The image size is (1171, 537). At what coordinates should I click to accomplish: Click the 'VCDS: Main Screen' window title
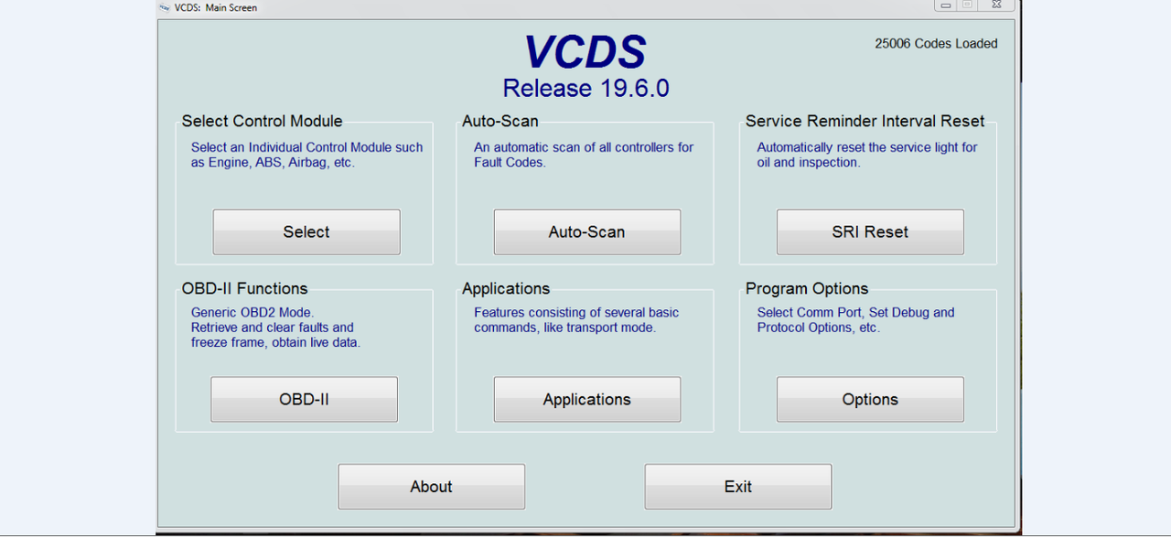pos(216,7)
